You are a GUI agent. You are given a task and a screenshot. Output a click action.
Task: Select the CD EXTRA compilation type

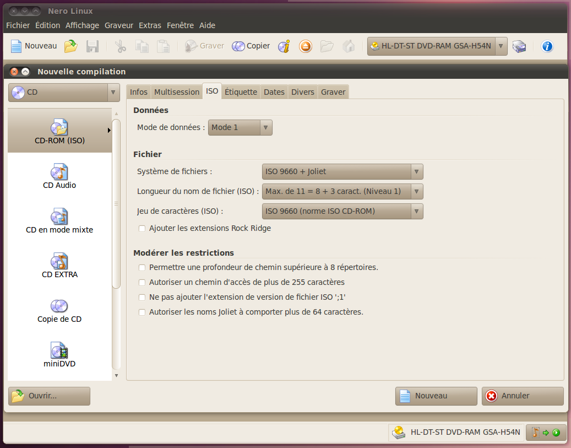coord(59,265)
